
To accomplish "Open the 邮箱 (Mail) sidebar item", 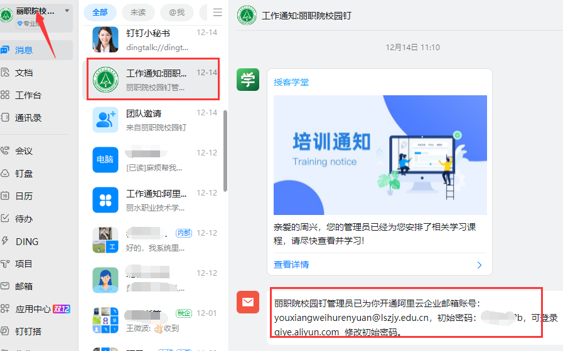I will pyautogui.click(x=36, y=286).
